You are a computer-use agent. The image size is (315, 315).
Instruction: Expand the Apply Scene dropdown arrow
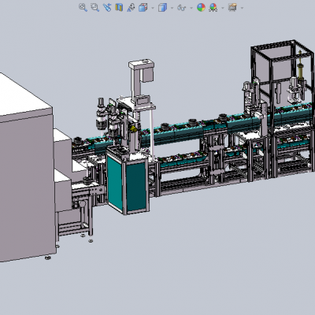coord(223,8)
